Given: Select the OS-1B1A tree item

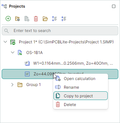Looking at the screenshot, I should (60, 53).
